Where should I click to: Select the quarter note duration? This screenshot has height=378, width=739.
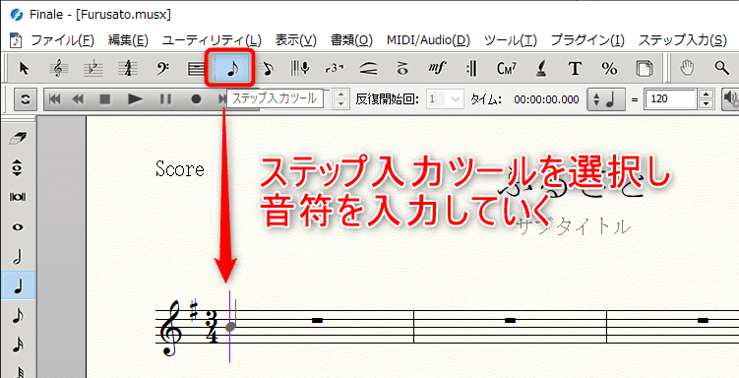click(x=18, y=285)
